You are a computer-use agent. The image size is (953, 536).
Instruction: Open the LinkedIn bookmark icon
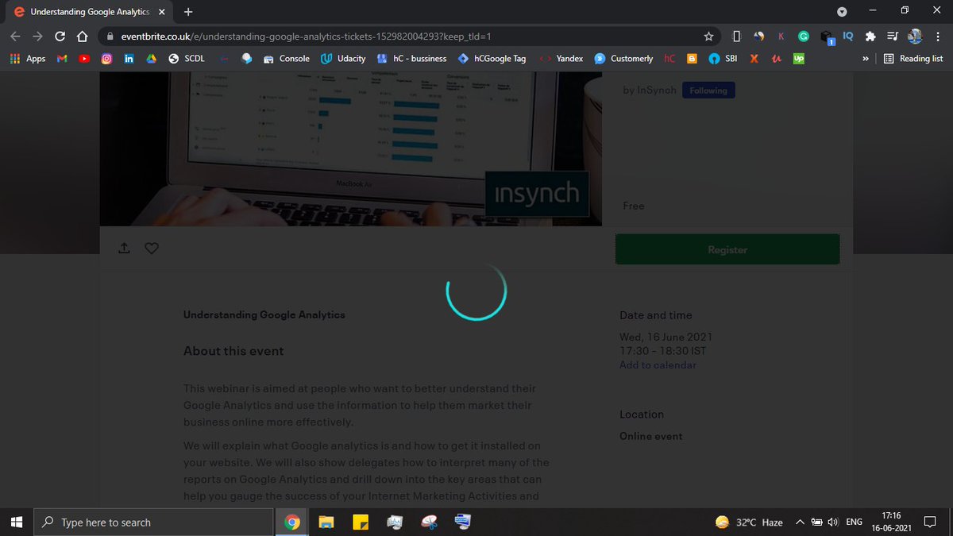click(x=129, y=59)
